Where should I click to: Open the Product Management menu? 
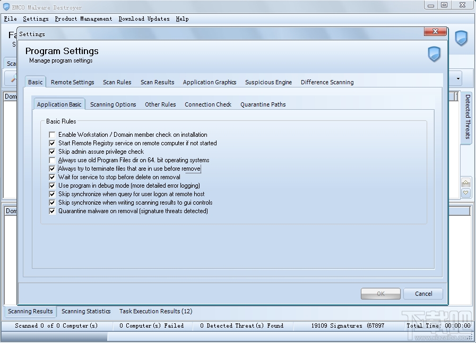tap(83, 19)
